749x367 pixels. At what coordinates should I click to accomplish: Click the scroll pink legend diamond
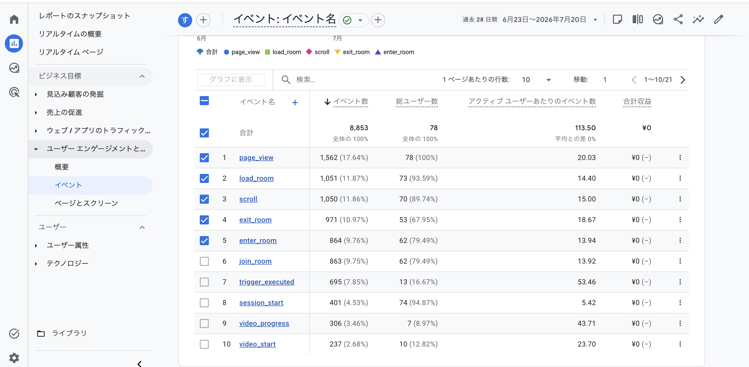[x=309, y=51]
